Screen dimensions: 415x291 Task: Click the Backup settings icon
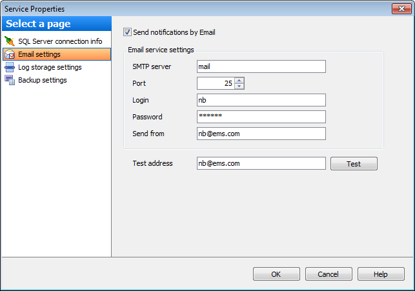10,80
